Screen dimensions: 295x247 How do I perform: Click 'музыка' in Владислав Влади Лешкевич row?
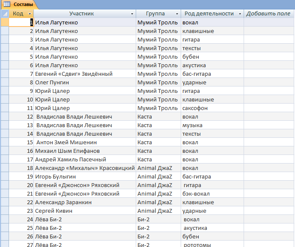(x=212, y=125)
